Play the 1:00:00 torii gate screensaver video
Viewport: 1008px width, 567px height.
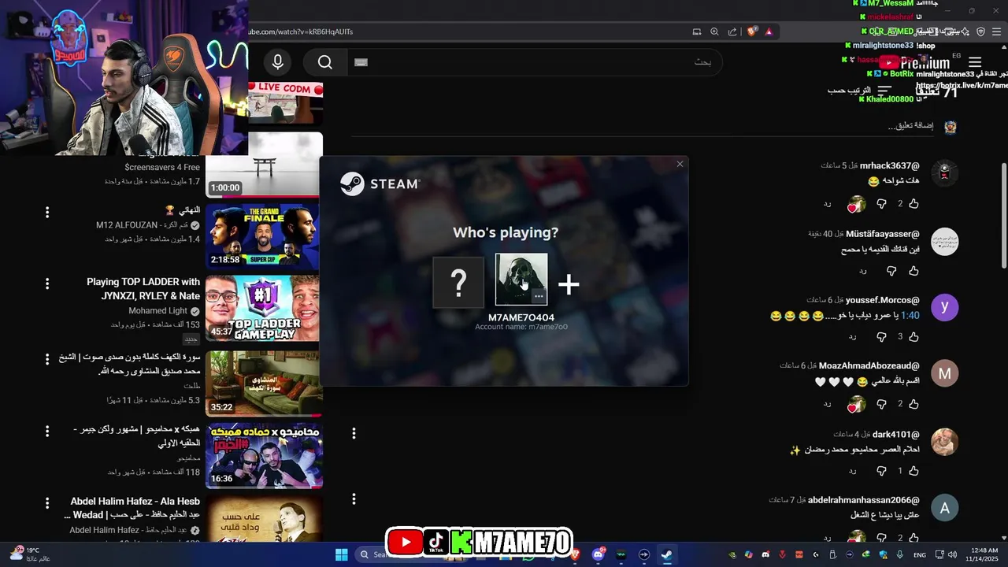[x=264, y=164]
